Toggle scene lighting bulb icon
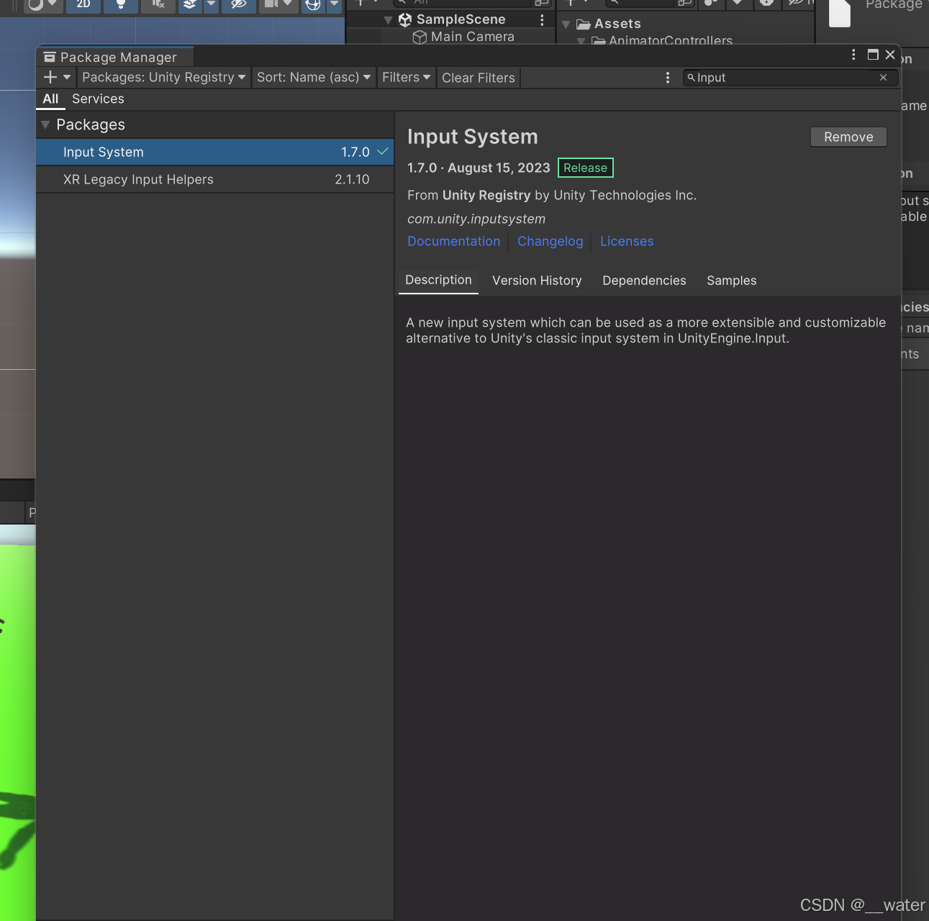Image resolution: width=929 pixels, height=921 pixels. (121, 4)
